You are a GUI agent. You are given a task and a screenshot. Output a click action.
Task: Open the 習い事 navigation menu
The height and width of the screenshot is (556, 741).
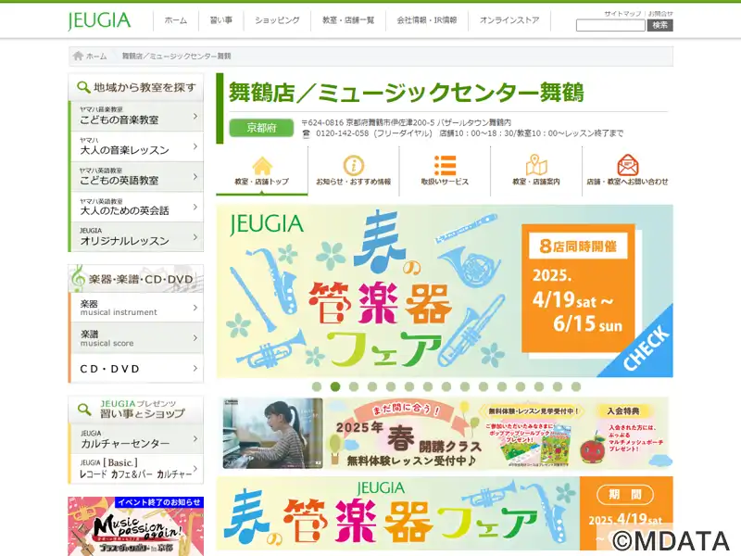221,20
